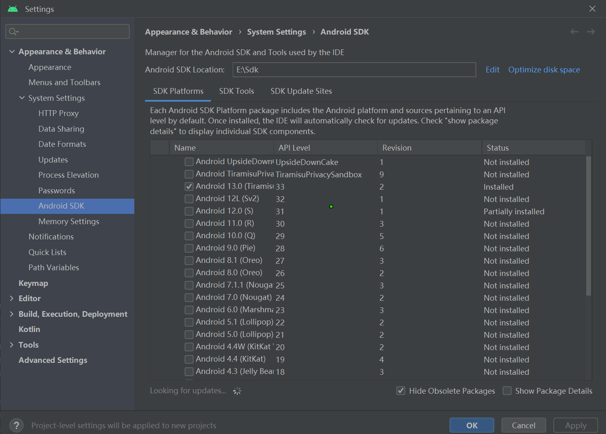This screenshot has height=434, width=606.
Task: Click the SDK list vertical scrollbar
Action: (588, 225)
